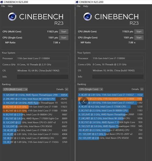Select row 6 Core i9-9880H scoring 9087
152x161 pixels.
point(35,115)
